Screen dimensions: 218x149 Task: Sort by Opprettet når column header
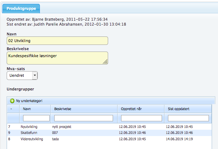[132, 109]
